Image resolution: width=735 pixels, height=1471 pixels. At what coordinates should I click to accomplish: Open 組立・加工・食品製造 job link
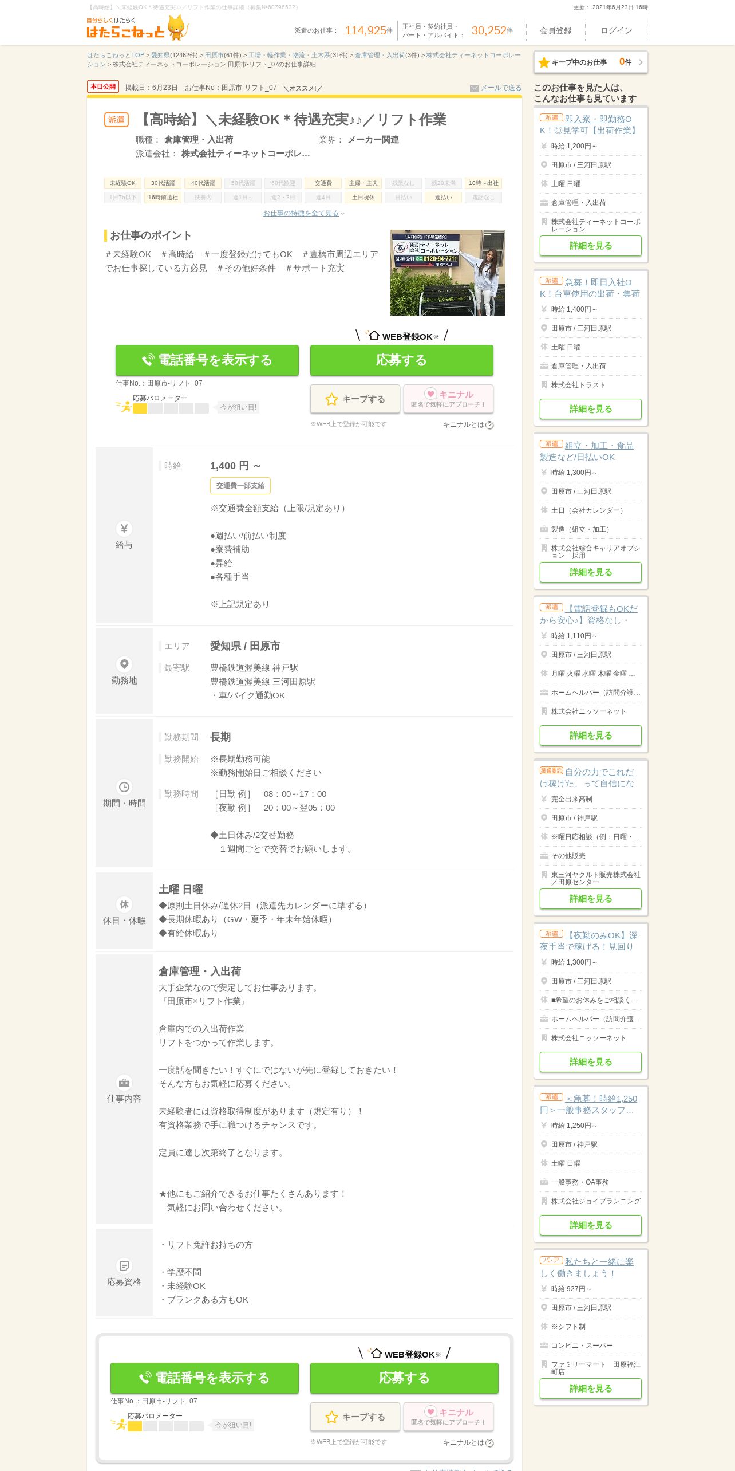tap(587, 451)
